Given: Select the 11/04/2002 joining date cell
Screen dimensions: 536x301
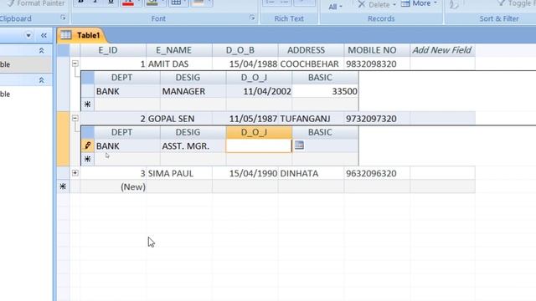Looking at the screenshot, I should click(259, 91).
